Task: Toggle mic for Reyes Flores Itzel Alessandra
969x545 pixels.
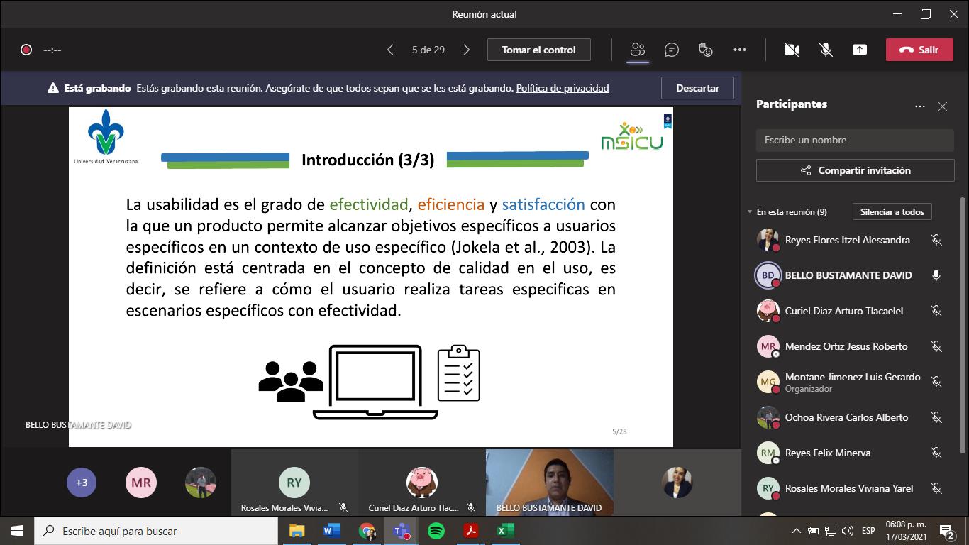Action: [936, 240]
